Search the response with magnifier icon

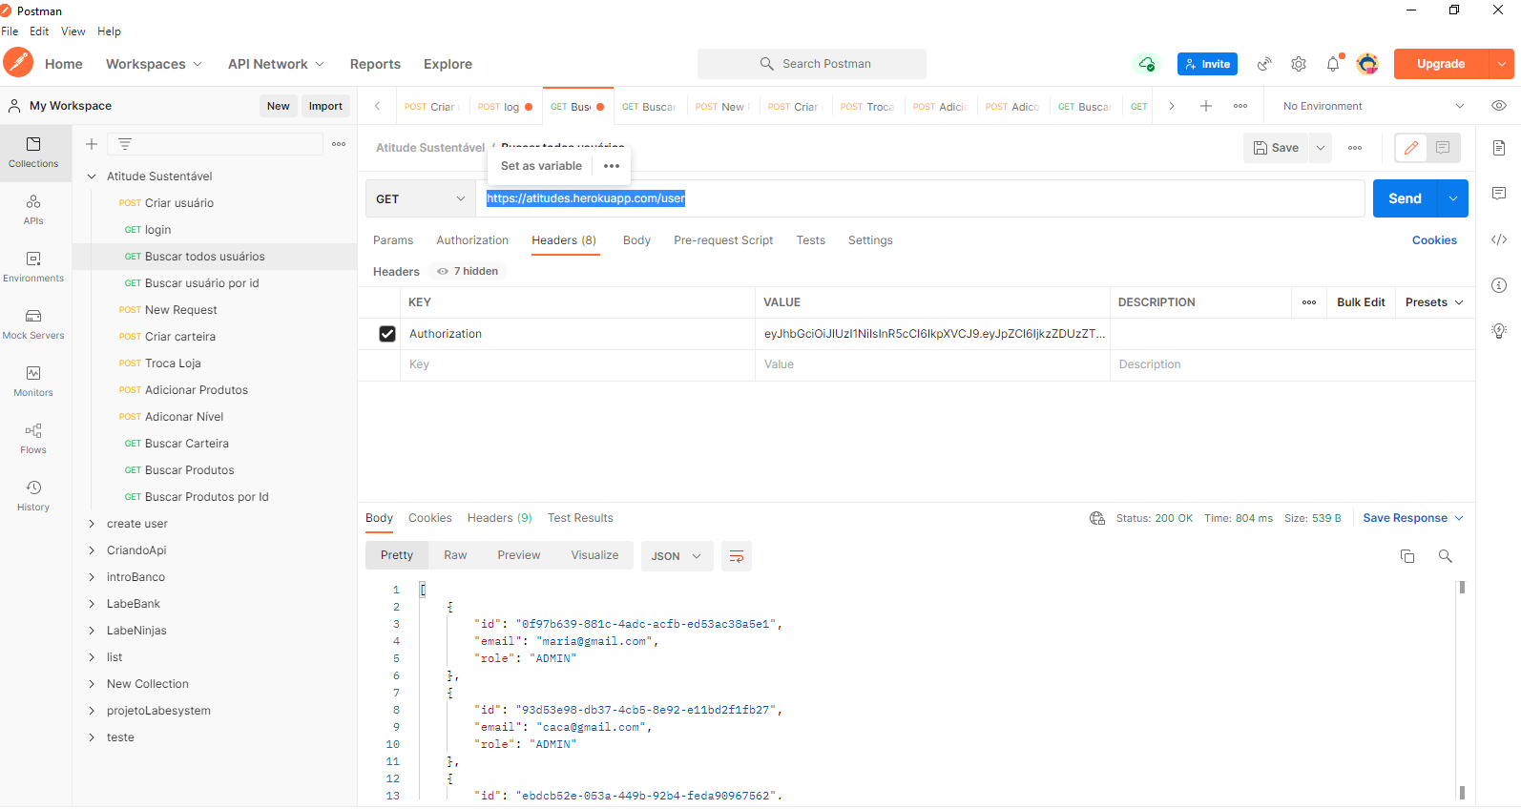coord(1446,556)
